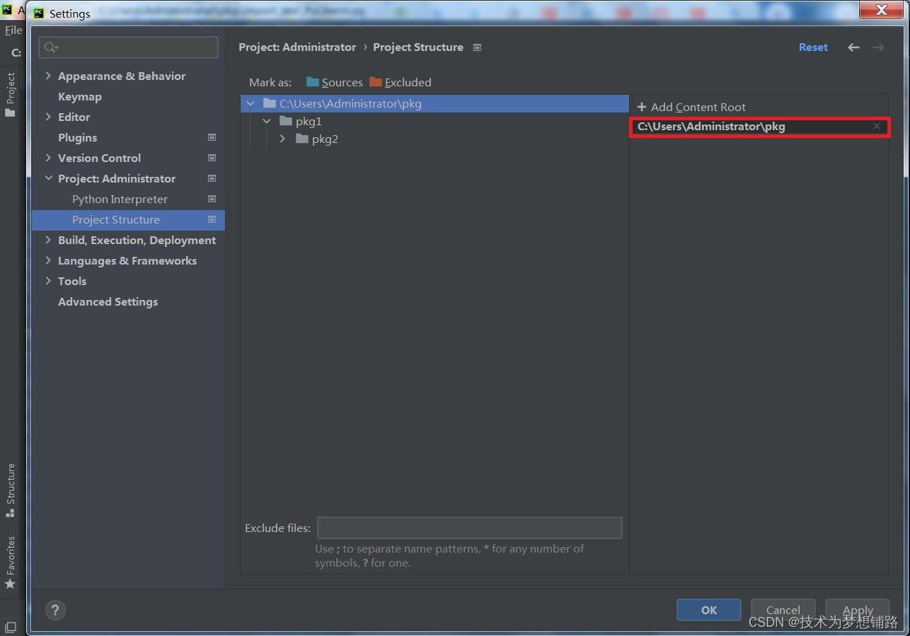910x636 pixels.
Task: Mark folder as Sources
Action: point(334,82)
